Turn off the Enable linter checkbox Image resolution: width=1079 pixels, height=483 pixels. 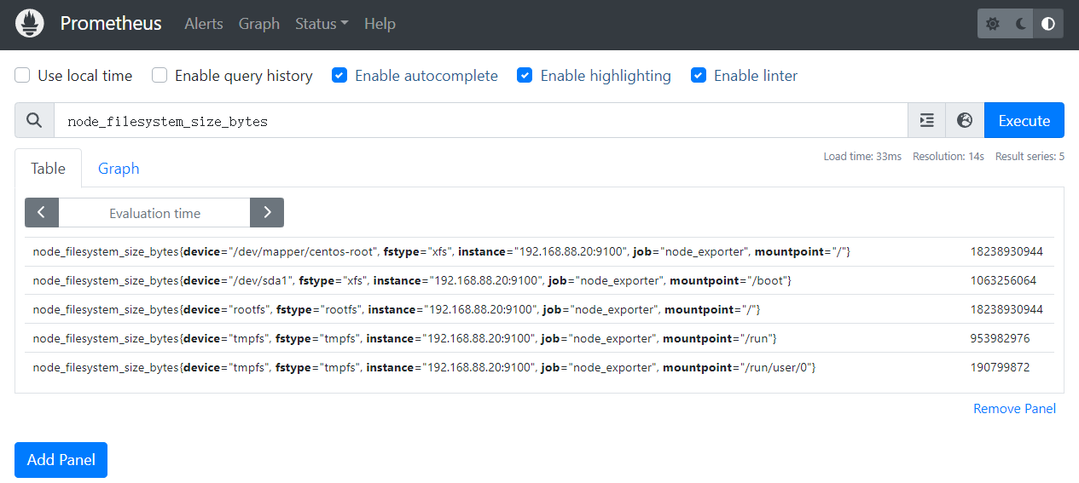pos(699,76)
